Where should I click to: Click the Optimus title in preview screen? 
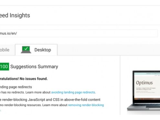point(144,83)
